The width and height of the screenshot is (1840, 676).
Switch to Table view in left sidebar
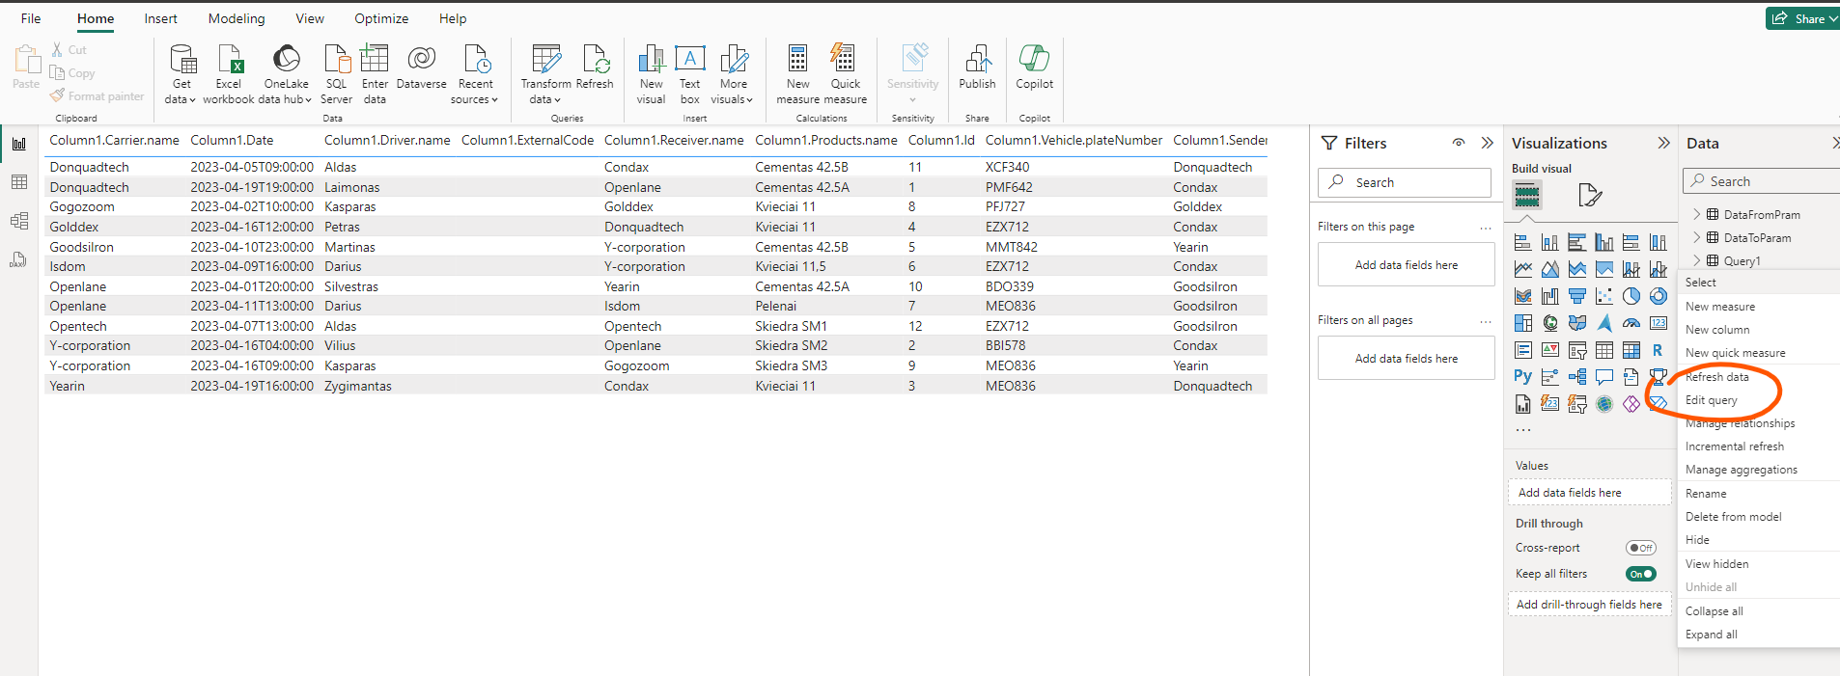tap(18, 182)
